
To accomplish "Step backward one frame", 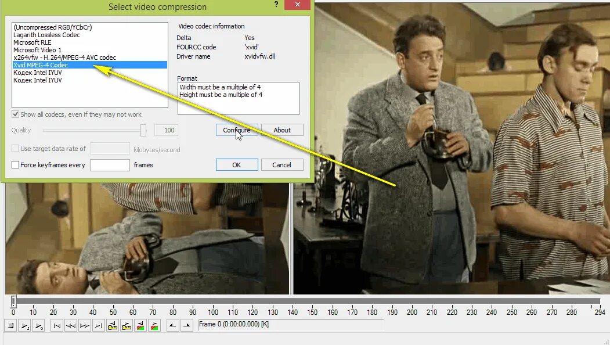I will click(x=71, y=325).
